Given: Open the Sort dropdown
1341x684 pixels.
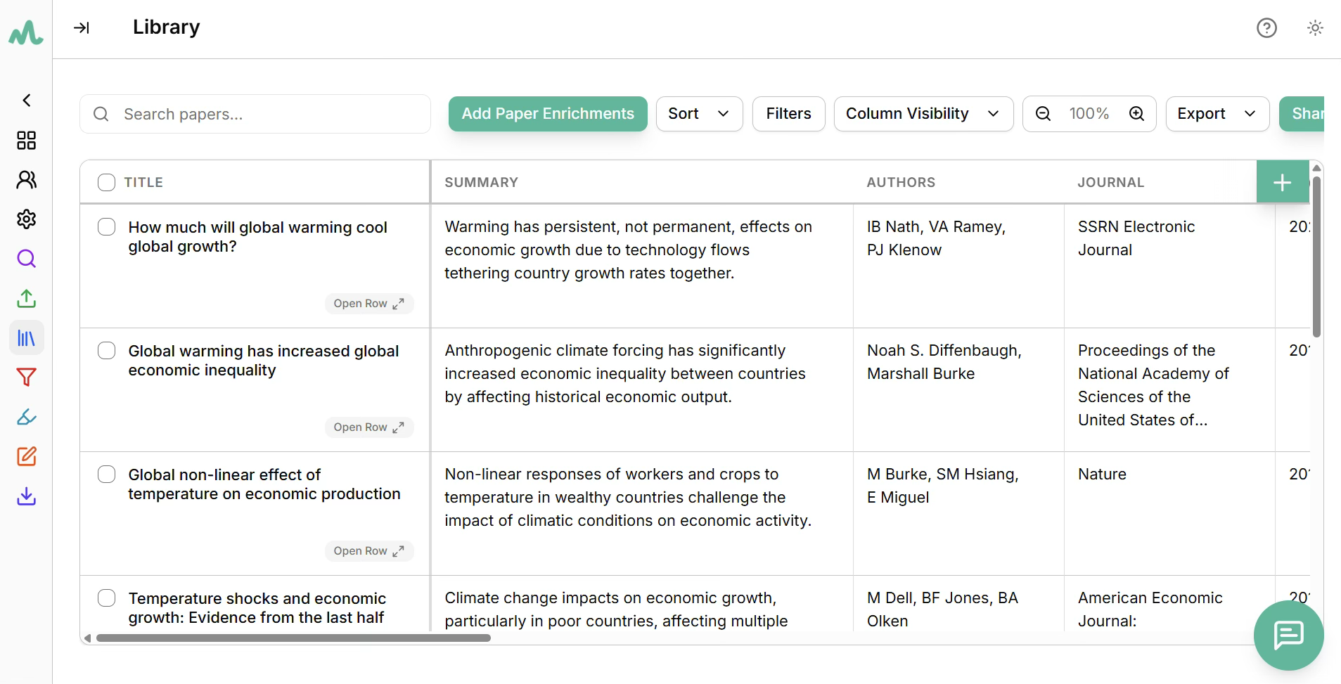Looking at the screenshot, I should pyautogui.click(x=699, y=113).
